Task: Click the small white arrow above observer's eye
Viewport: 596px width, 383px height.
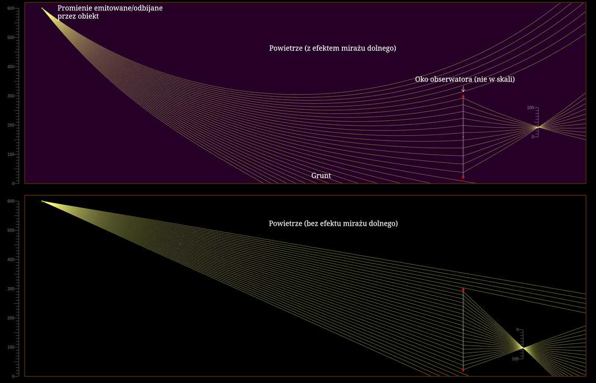Action: (463, 89)
